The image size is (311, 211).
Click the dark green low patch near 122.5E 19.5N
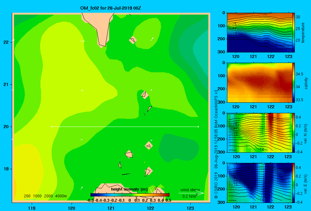(179, 147)
